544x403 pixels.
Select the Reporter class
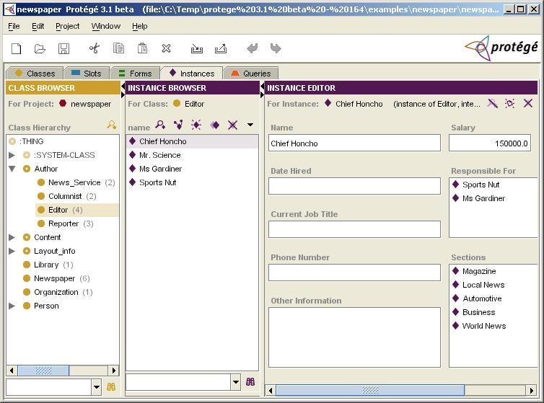tap(65, 223)
